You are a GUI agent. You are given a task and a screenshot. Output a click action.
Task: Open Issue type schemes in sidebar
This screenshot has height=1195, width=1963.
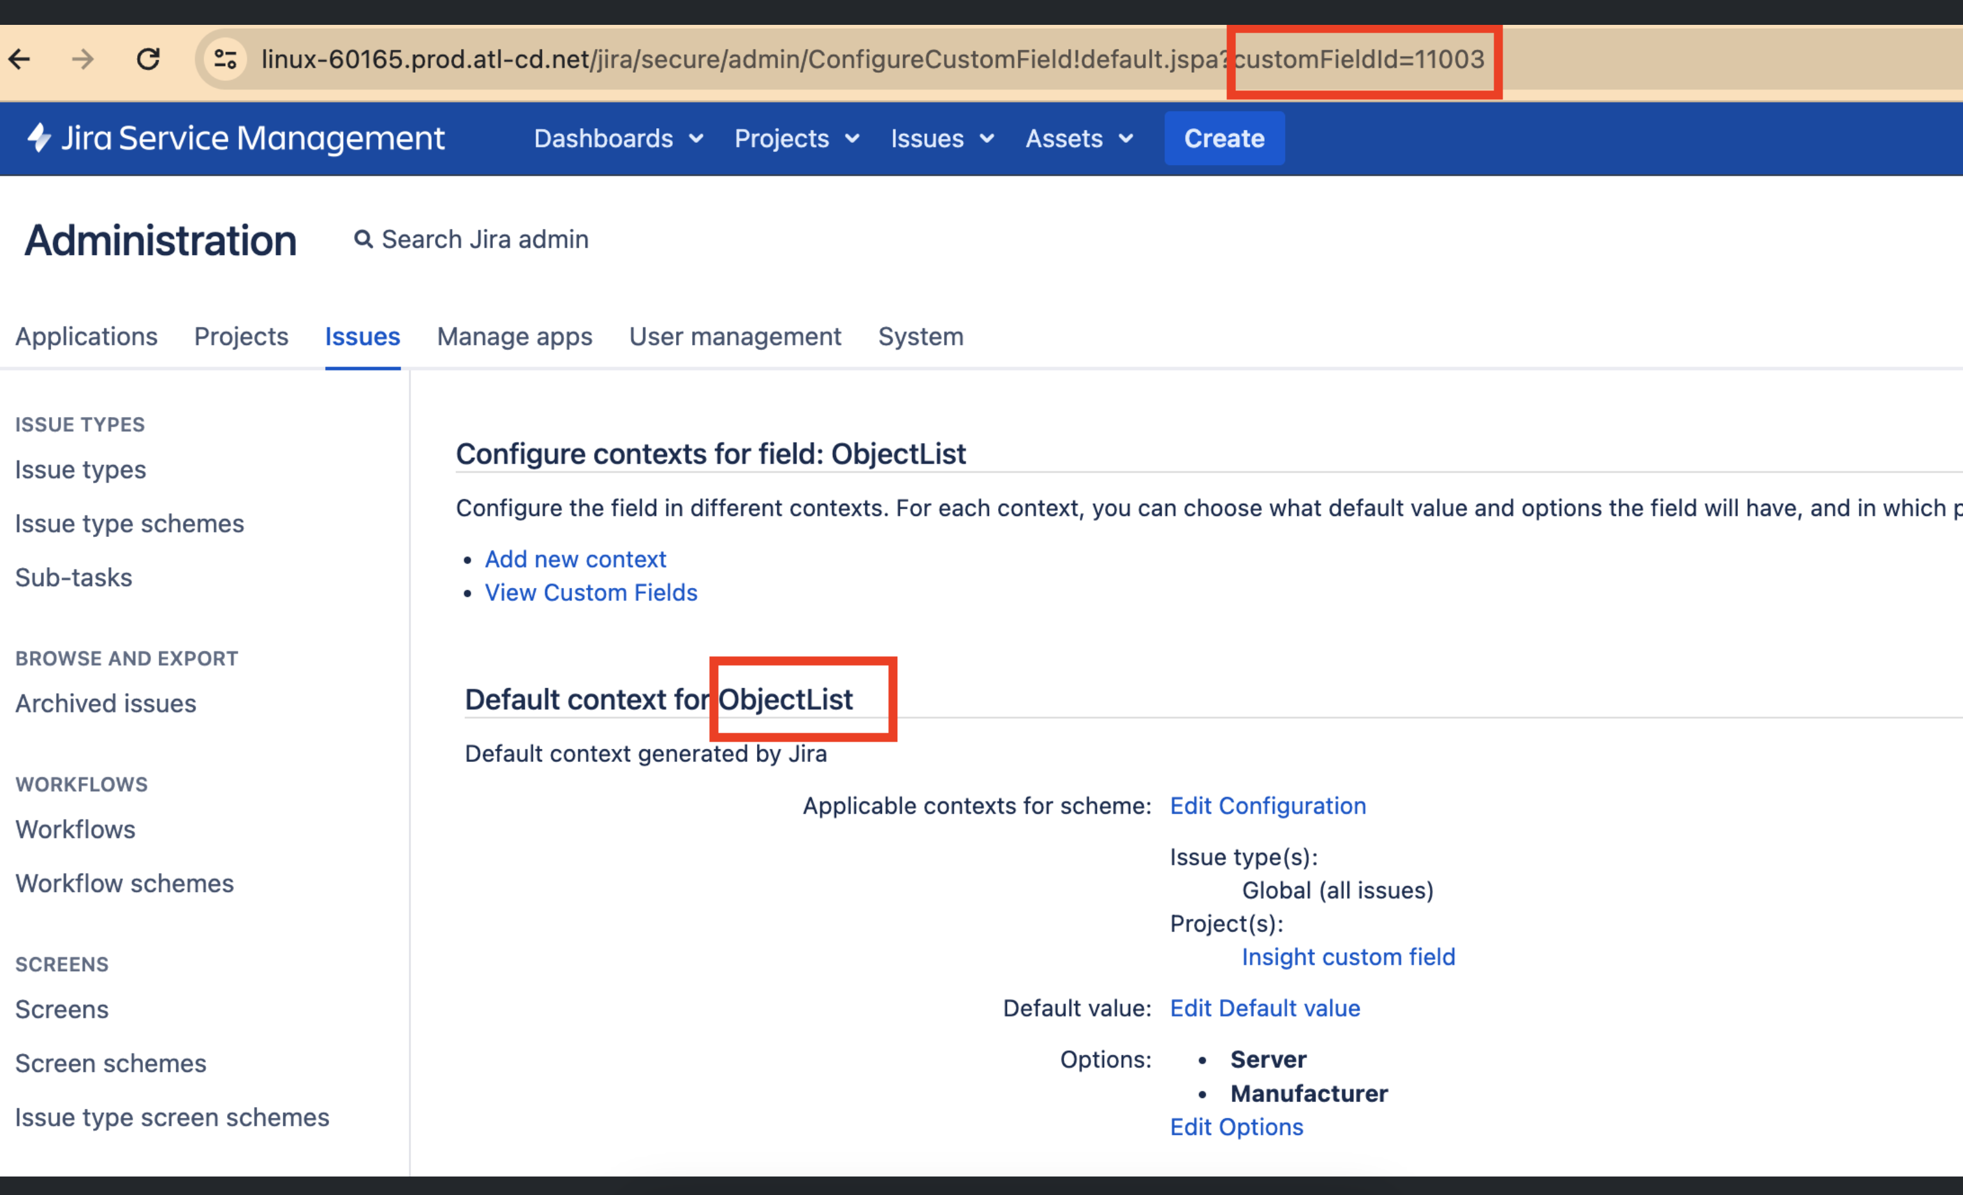pos(130,524)
